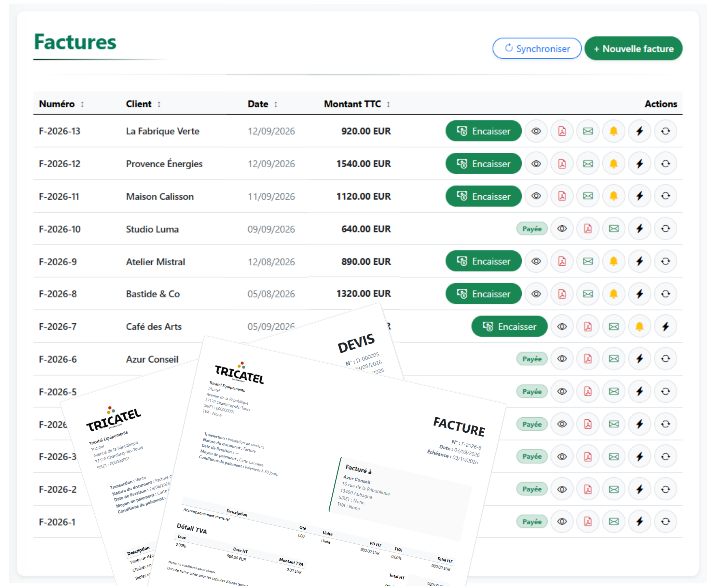
Task: Open the DEVIS document preview thumbnail
Action: (x=358, y=341)
